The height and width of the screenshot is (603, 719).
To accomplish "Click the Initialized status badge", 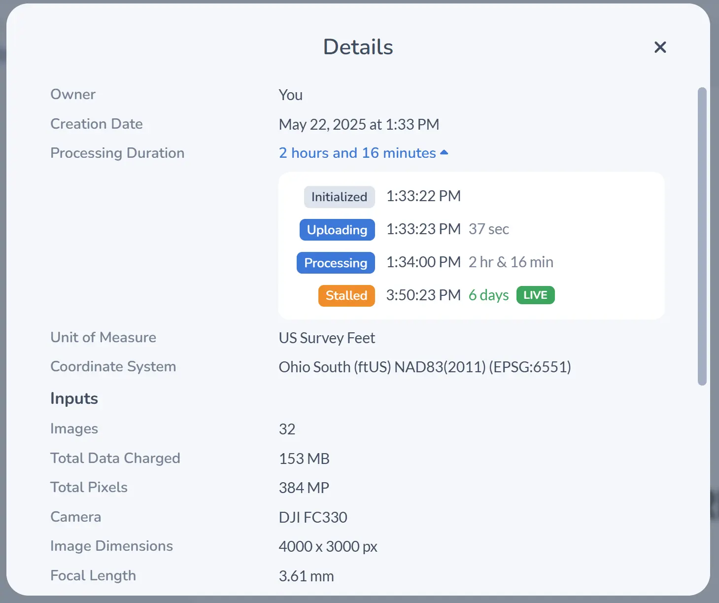I will [339, 197].
